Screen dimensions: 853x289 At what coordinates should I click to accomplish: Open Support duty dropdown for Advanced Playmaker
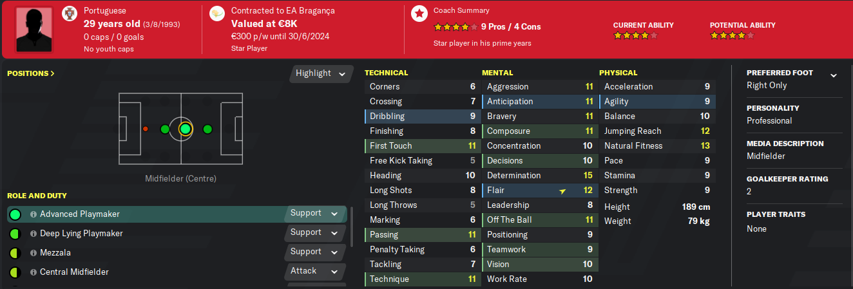tap(314, 213)
